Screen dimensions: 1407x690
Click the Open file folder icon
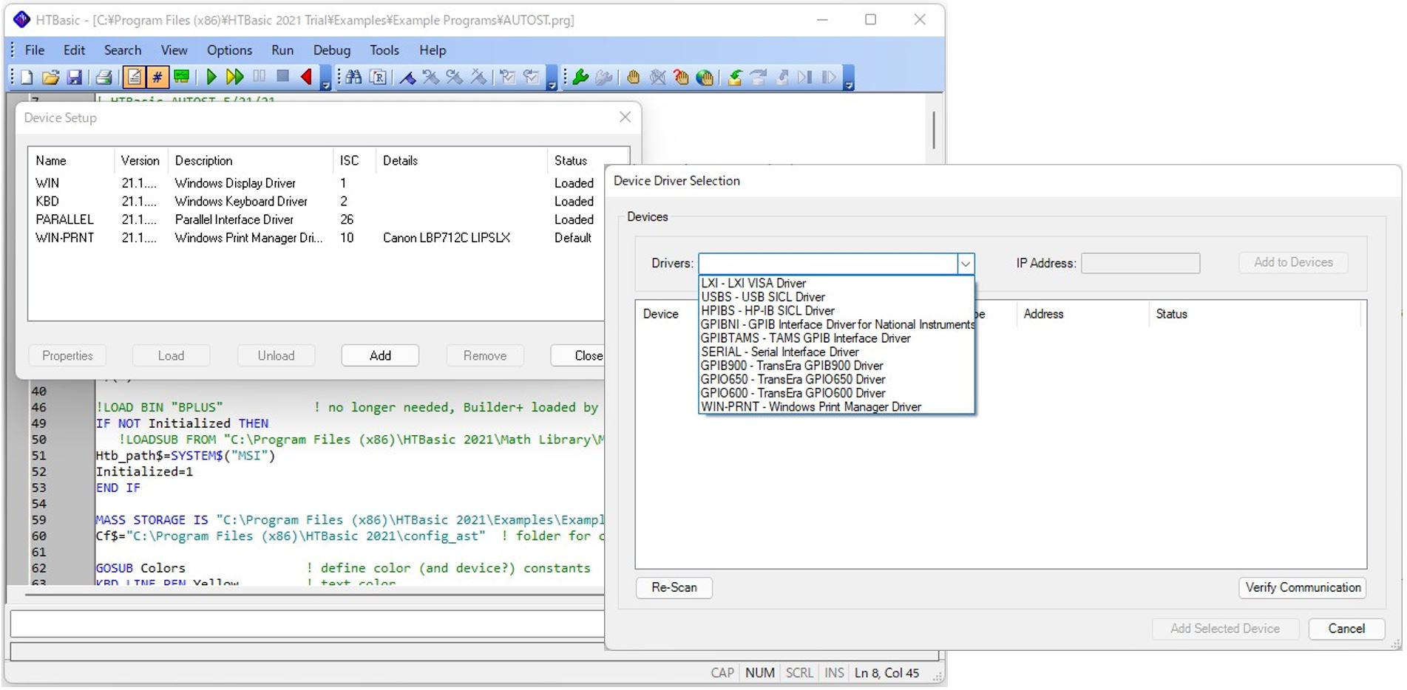pos(51,77)
